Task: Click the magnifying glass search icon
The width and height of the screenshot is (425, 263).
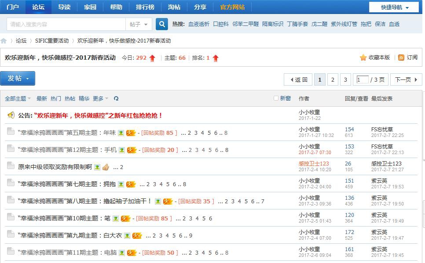Action: [161, 24]
